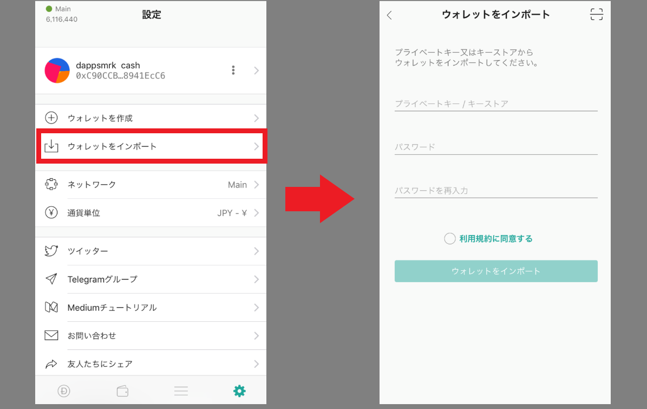
Task: Tap the share arrow icon beside 友人たちにシェア
Action: 51,363
